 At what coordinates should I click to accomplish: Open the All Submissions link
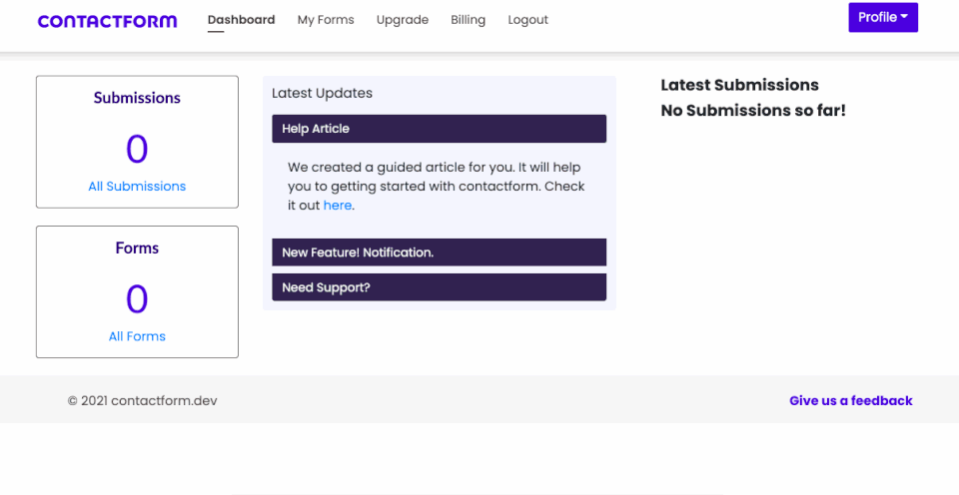coord(137,187)
